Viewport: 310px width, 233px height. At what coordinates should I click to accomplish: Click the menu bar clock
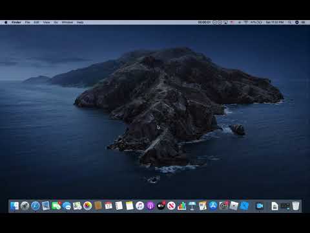click(274, 22)
